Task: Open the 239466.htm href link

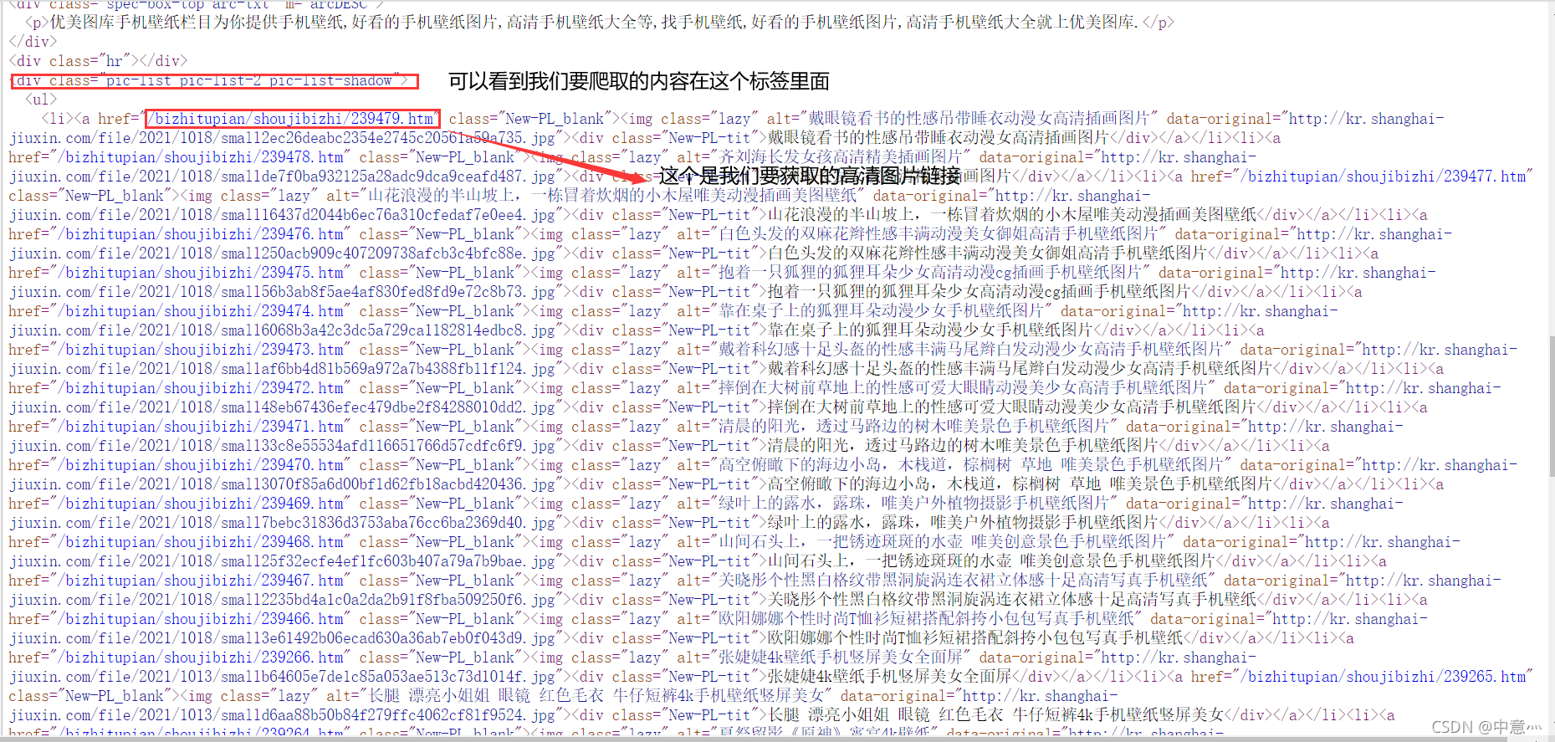Action: coord(202,619)
